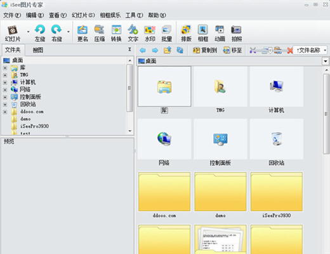
Task: Click the thumbnail pane scrollbar up arrow
Action: [x=326, y=70]
